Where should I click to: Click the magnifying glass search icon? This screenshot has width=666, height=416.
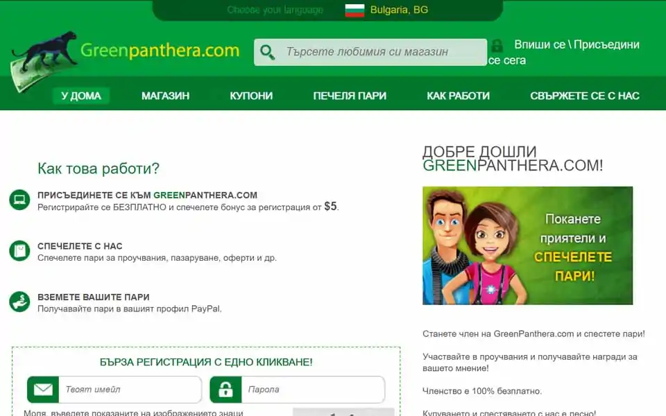267,52
